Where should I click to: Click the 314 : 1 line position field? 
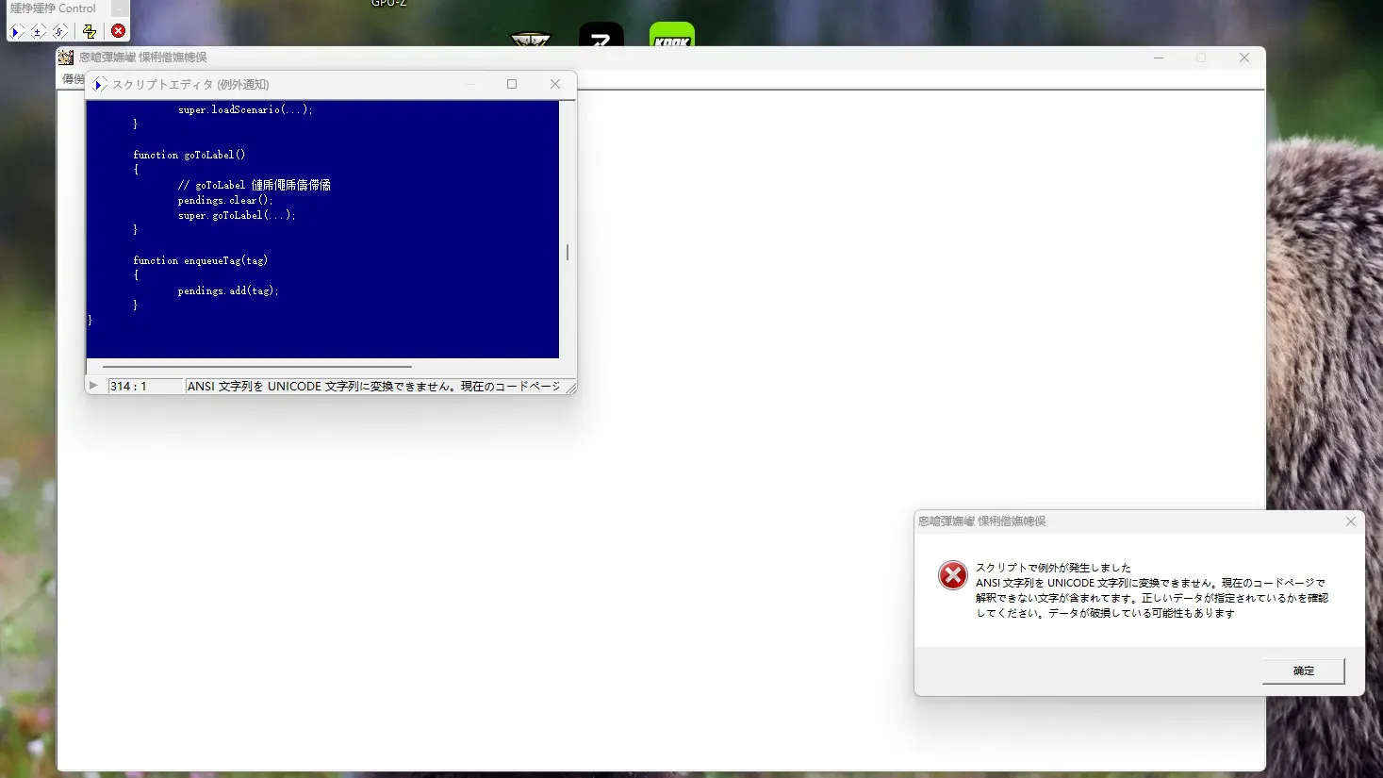pos(145,387)
